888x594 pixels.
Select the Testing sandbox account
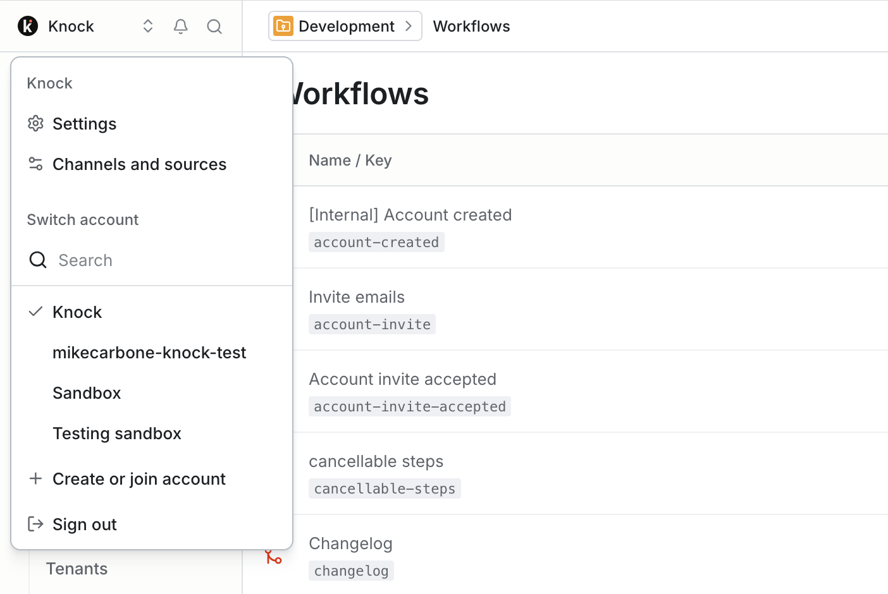(x=117, y=433)
